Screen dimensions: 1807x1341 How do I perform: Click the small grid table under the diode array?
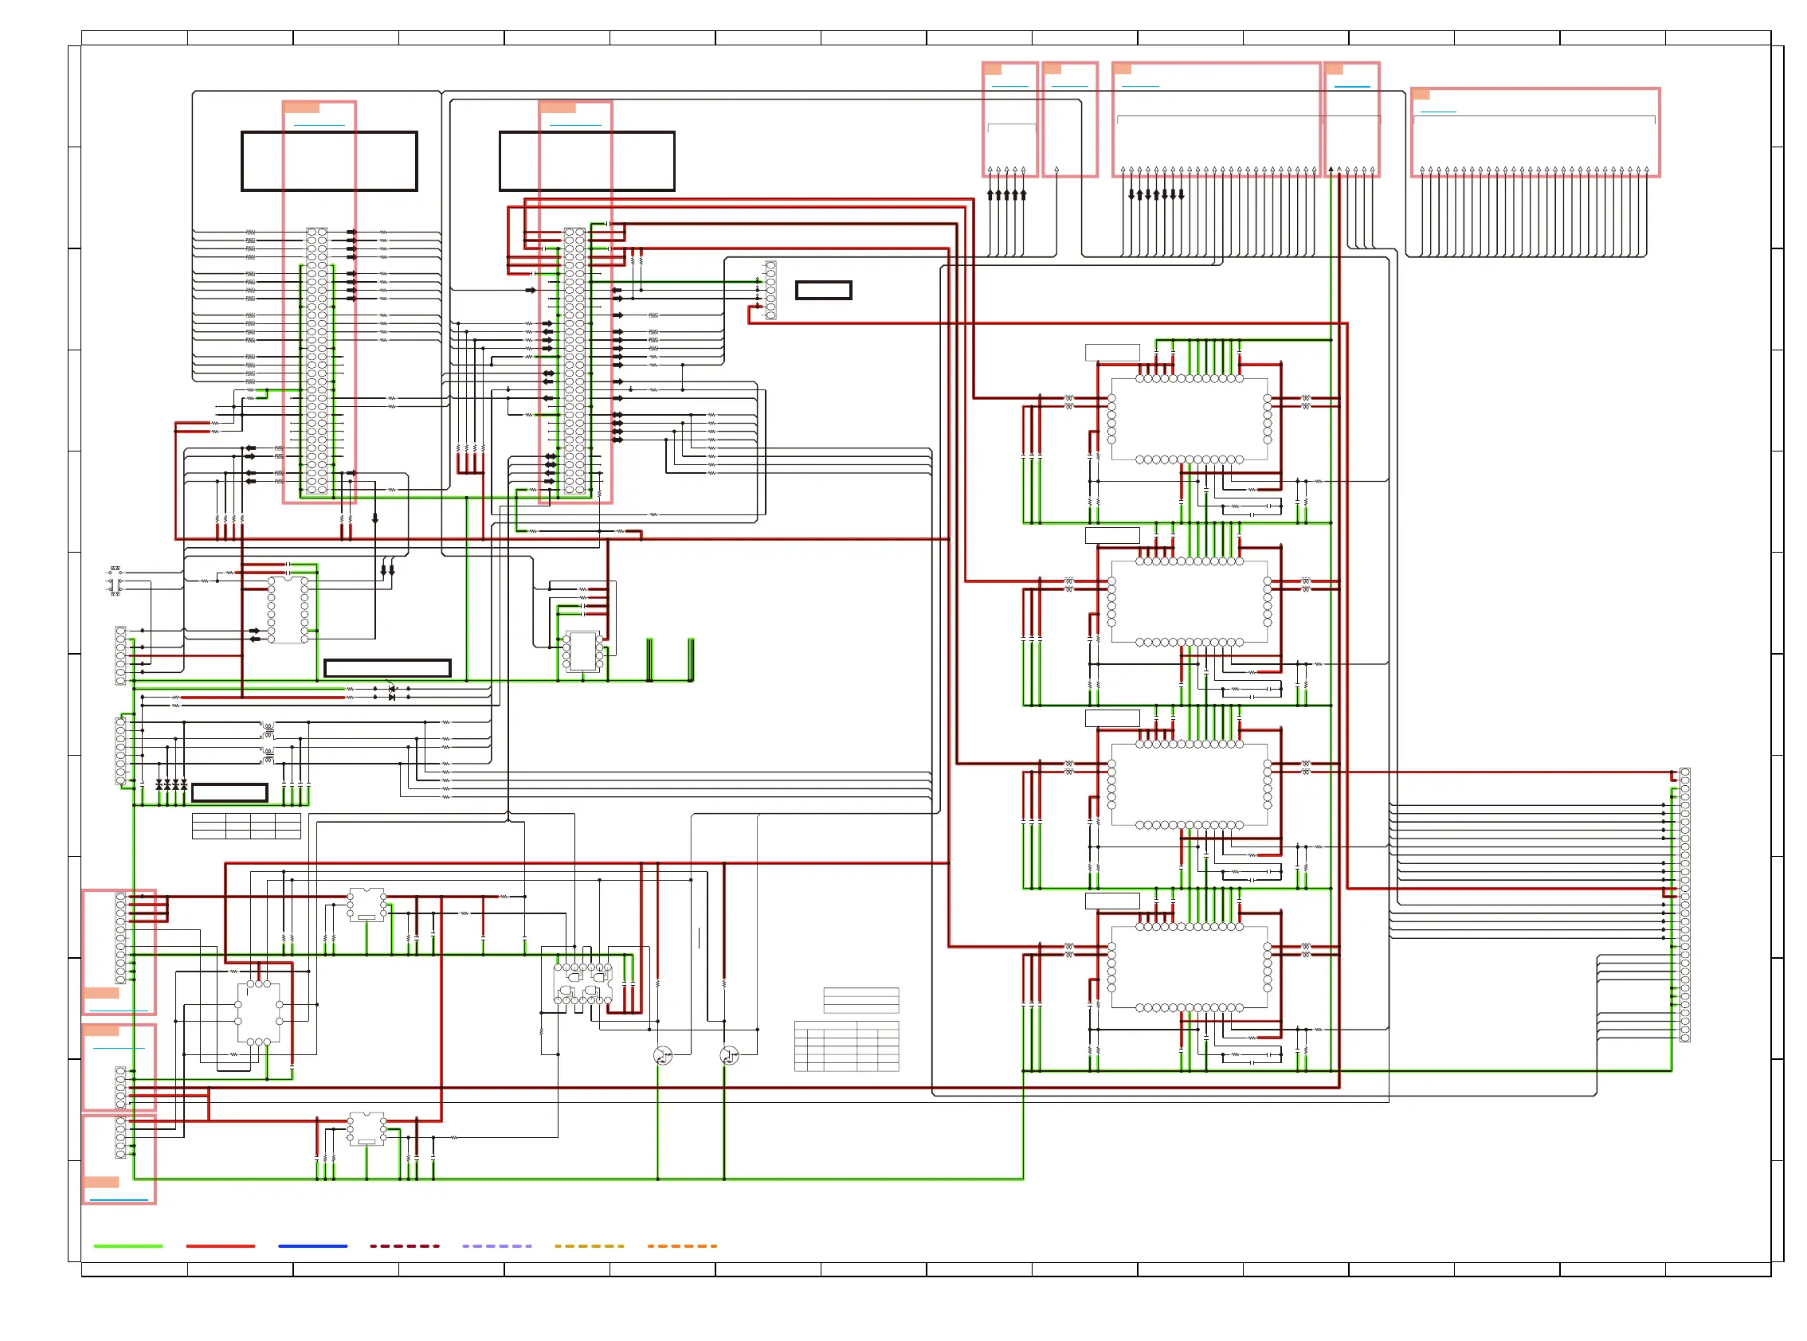[x=246, y=826]
